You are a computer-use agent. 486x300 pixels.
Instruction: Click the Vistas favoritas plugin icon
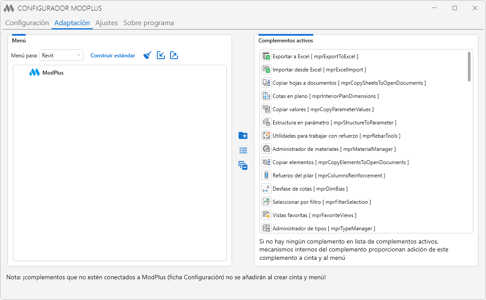266,215
